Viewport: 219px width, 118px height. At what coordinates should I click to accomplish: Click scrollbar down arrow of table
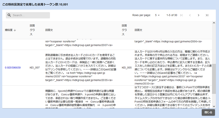tap(214, 106)
